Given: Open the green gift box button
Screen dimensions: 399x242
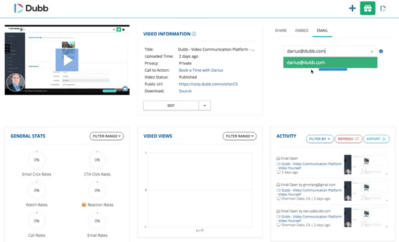Looking at the screenshot, I should [x=368, y=8].
